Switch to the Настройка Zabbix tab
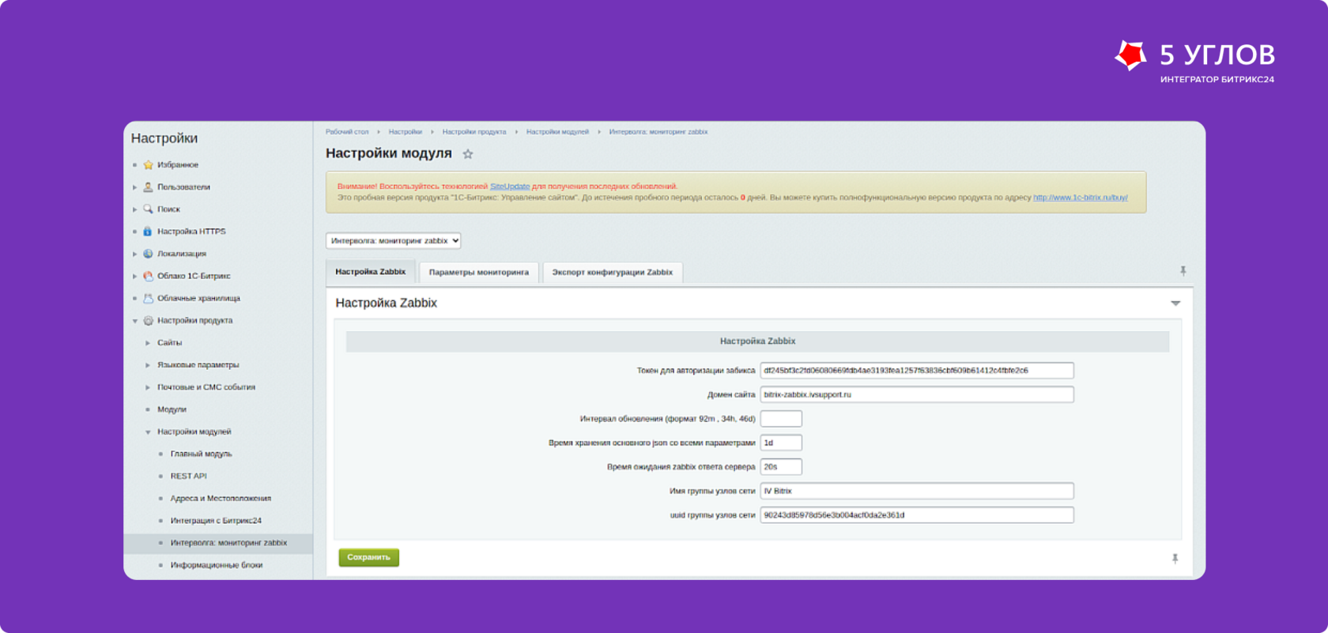Screen dimensions: 1328x633 coord(371,272)
